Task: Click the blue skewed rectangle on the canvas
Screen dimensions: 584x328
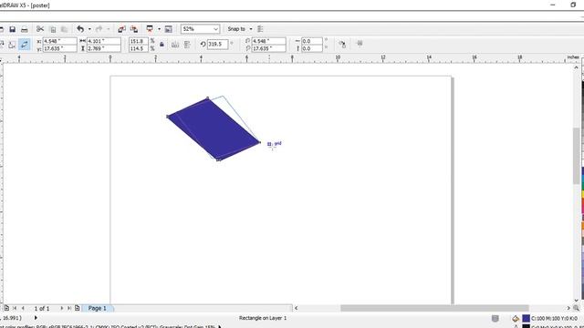Action: [214, 129]
